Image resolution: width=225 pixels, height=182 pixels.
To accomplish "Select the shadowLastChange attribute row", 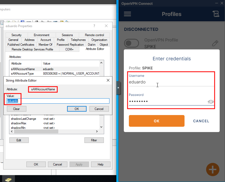I will pos(55,119).
